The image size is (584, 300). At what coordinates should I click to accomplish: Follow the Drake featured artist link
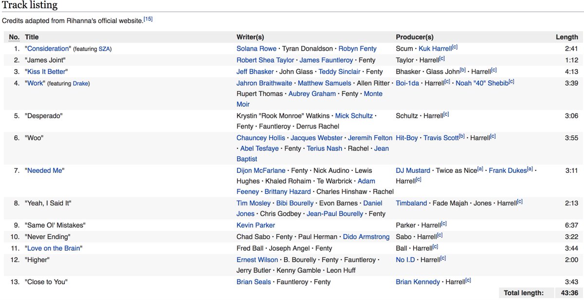pos(80,83)
